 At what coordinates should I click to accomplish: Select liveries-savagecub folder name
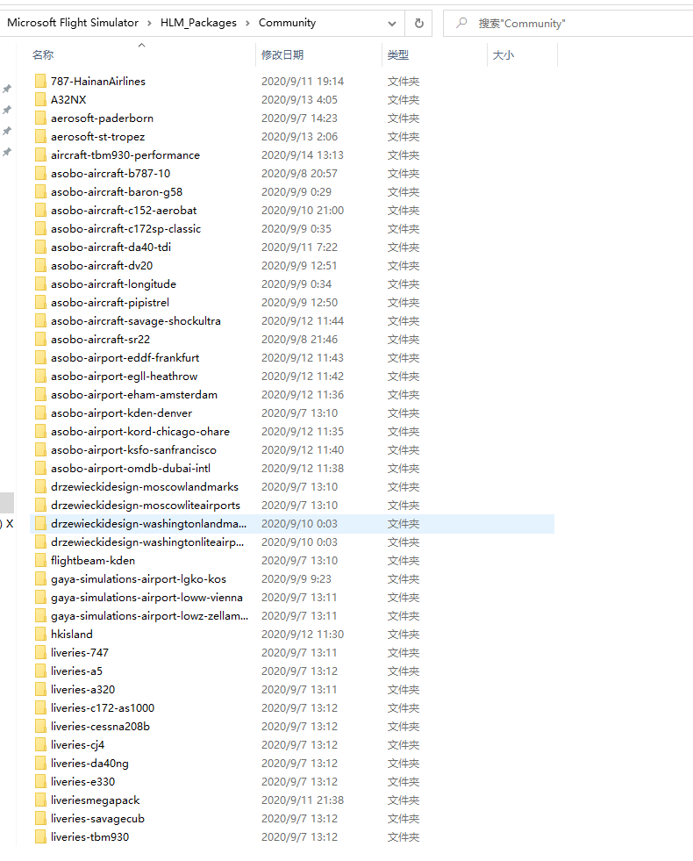coord(97,818)
